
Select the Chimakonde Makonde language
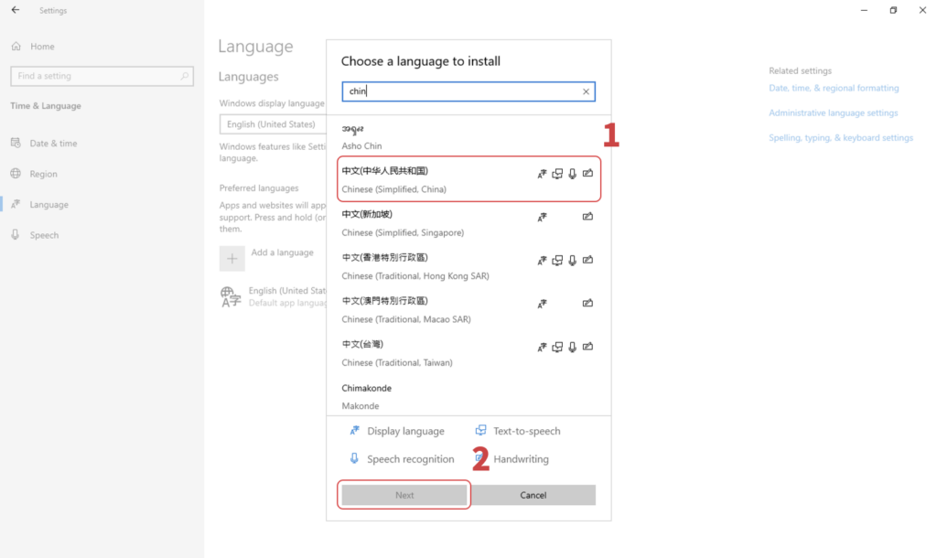click(x=468, y=396)
